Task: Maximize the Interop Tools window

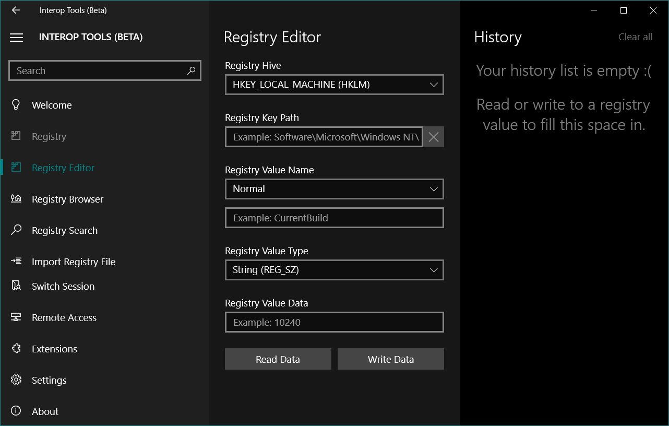Action: pyautogui.click(x=624, y=10)
